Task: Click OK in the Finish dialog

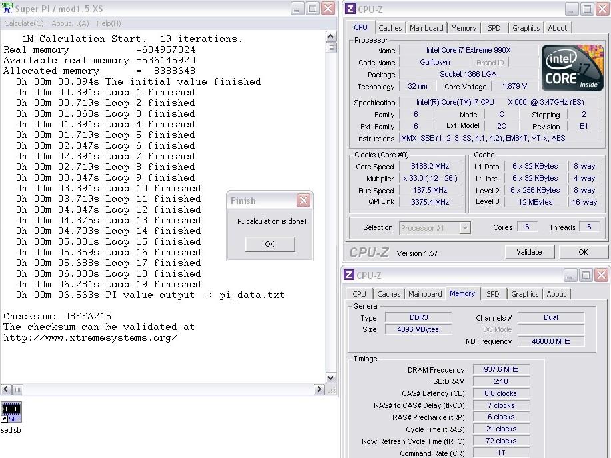Action: tap(270, 244)
